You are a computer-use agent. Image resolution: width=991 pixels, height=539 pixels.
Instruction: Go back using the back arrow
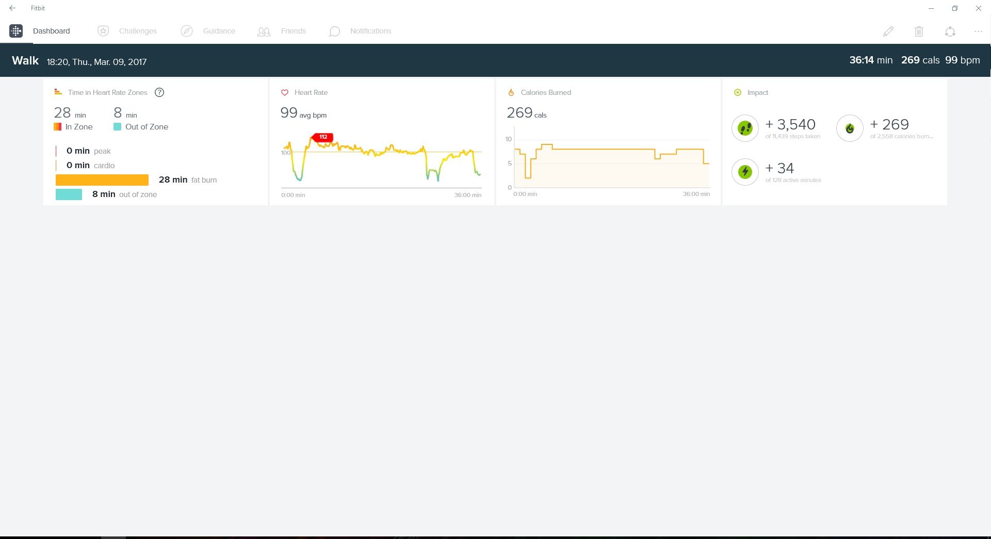click(12, 8)
